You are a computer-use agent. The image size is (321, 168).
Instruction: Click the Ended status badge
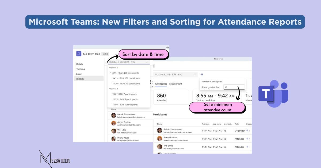point(105,54)
